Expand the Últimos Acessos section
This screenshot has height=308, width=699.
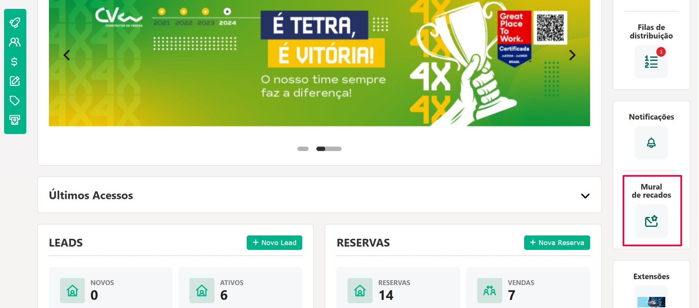(x=585, y=196)
